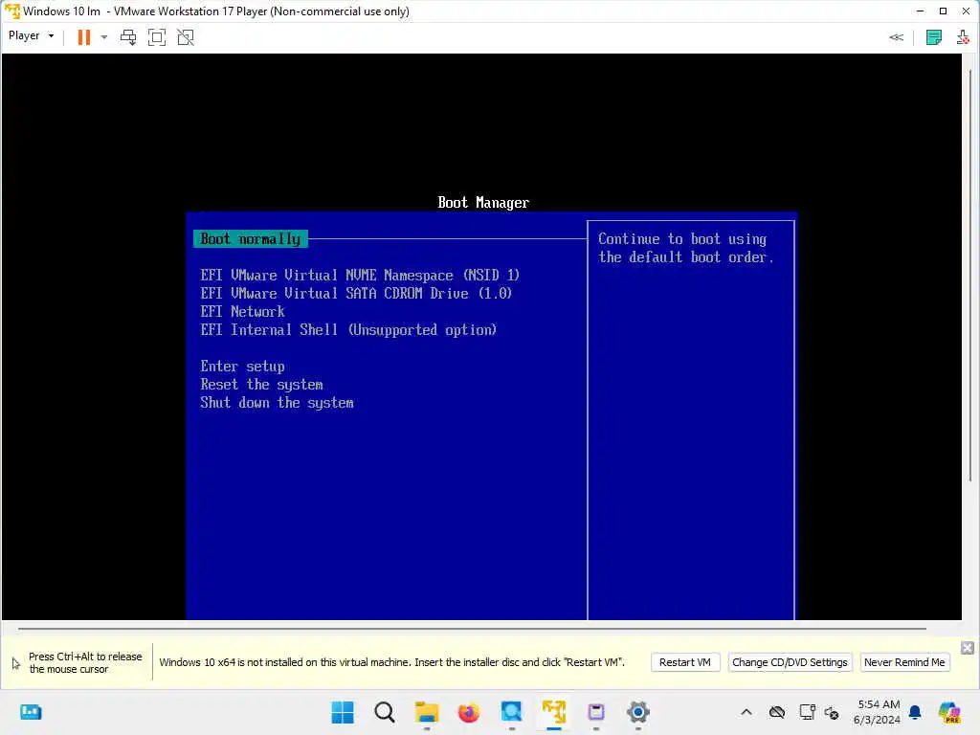Choose EFI VMware Virtual NVME Namespace entry
Screen dimensions: 980x735
[x=360, y=275]
